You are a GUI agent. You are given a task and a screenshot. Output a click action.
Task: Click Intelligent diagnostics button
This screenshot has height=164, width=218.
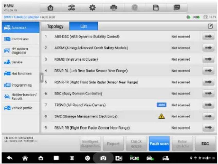90,144
